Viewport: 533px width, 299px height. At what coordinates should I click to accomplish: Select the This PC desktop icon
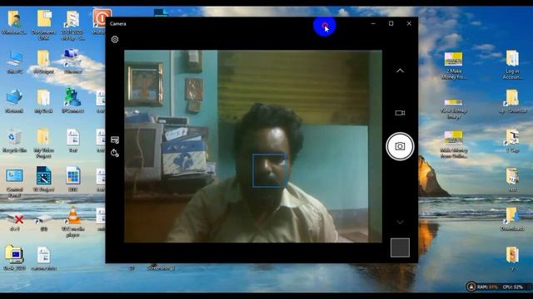coord(14,62)
